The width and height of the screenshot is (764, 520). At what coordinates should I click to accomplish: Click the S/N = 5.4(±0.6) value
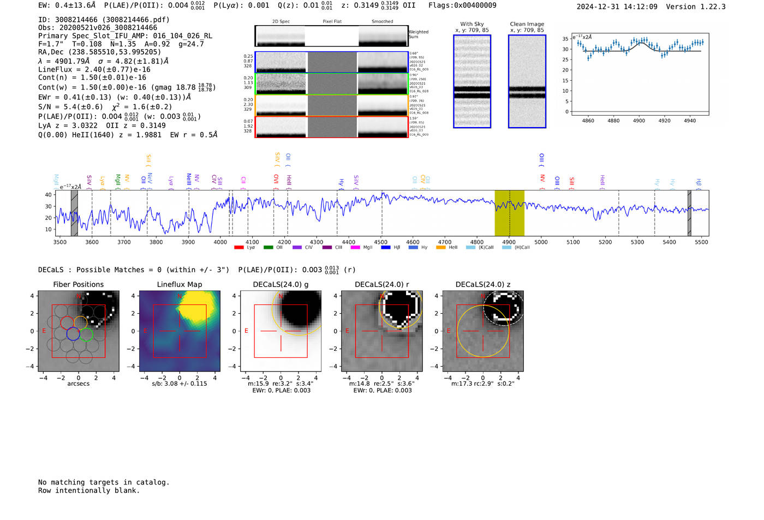tap(70, 107)
